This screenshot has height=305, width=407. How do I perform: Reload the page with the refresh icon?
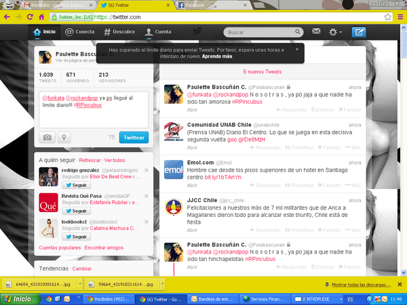tap(30, 17)
